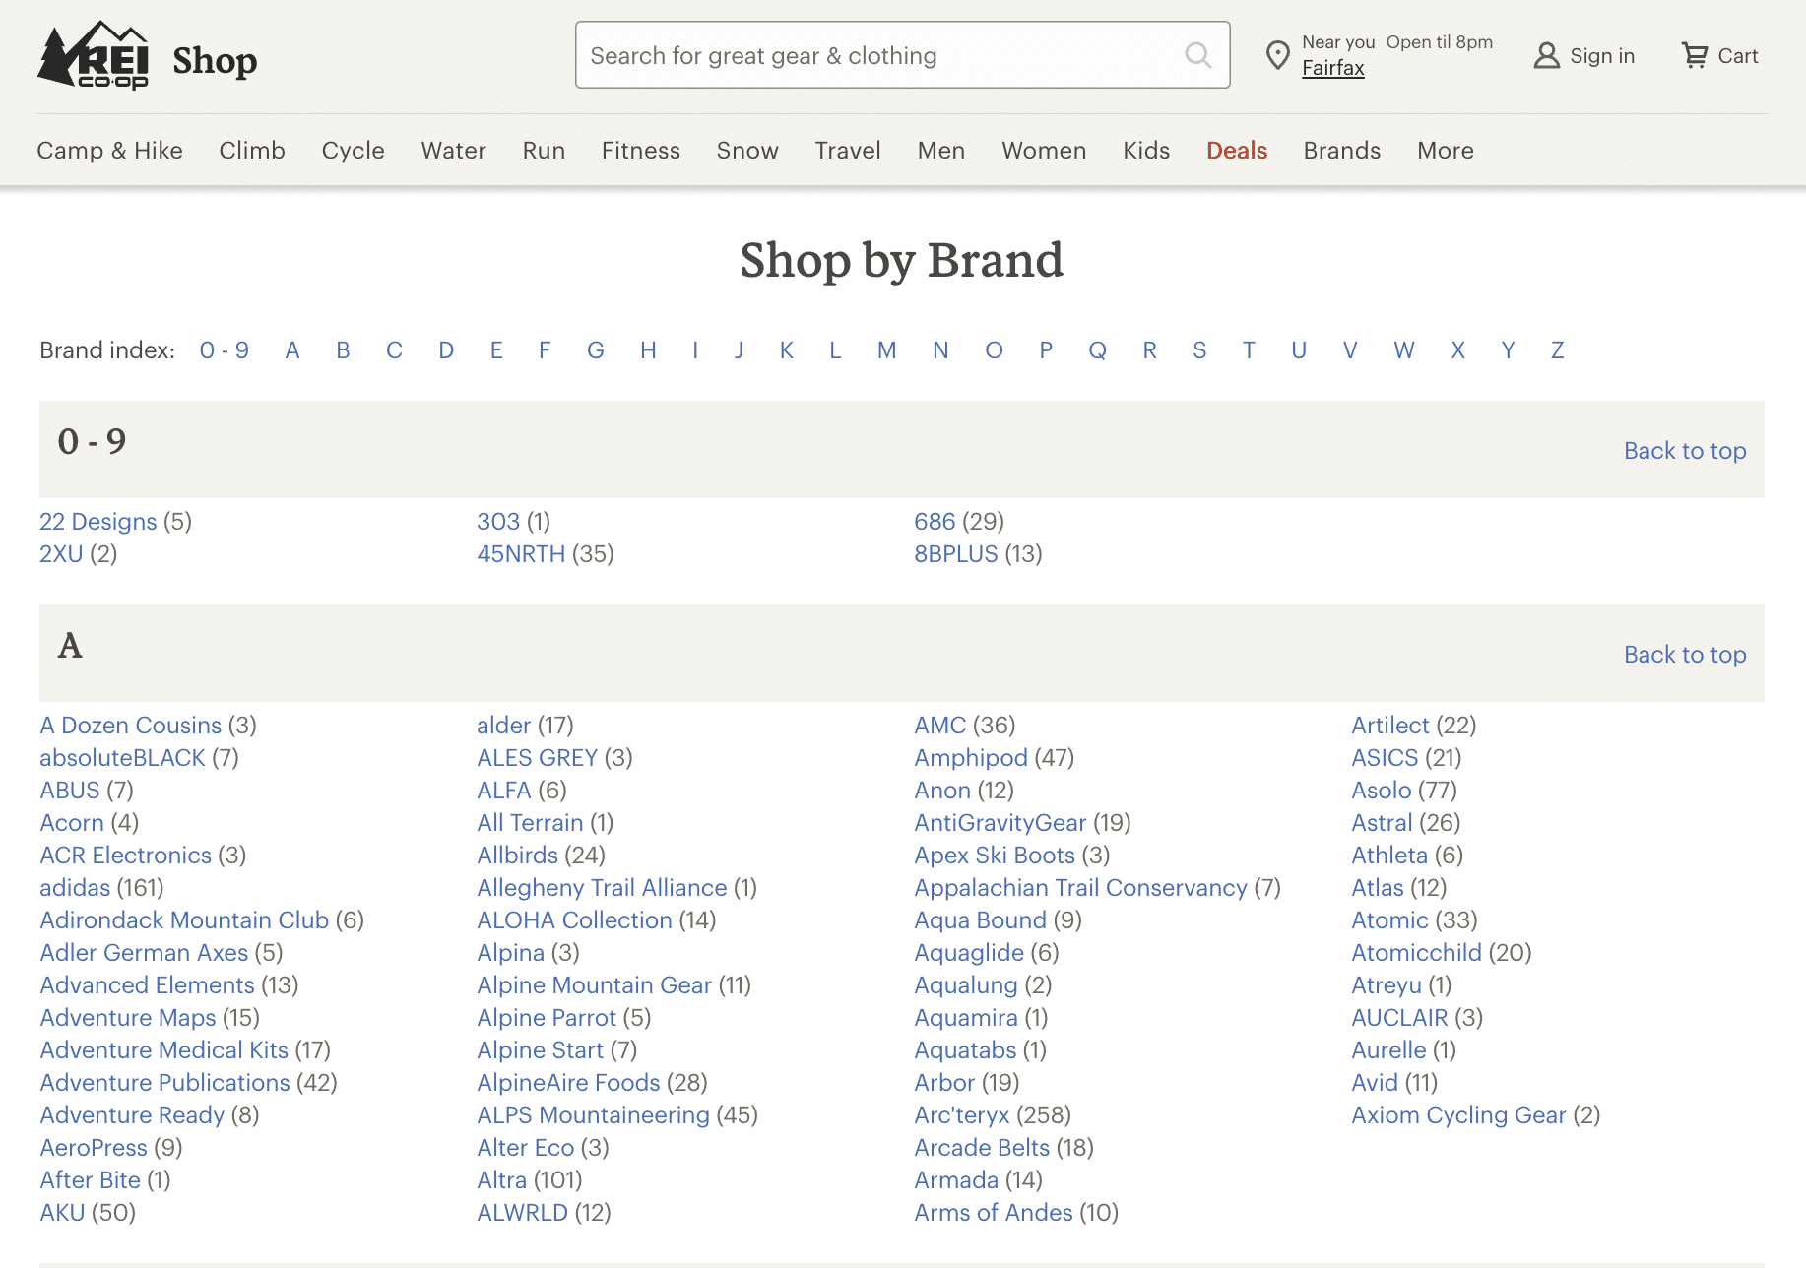This screenshot has width=1806, height=1268.
Task: Open the Fairfax store link
Action: tap(1332, 68)
